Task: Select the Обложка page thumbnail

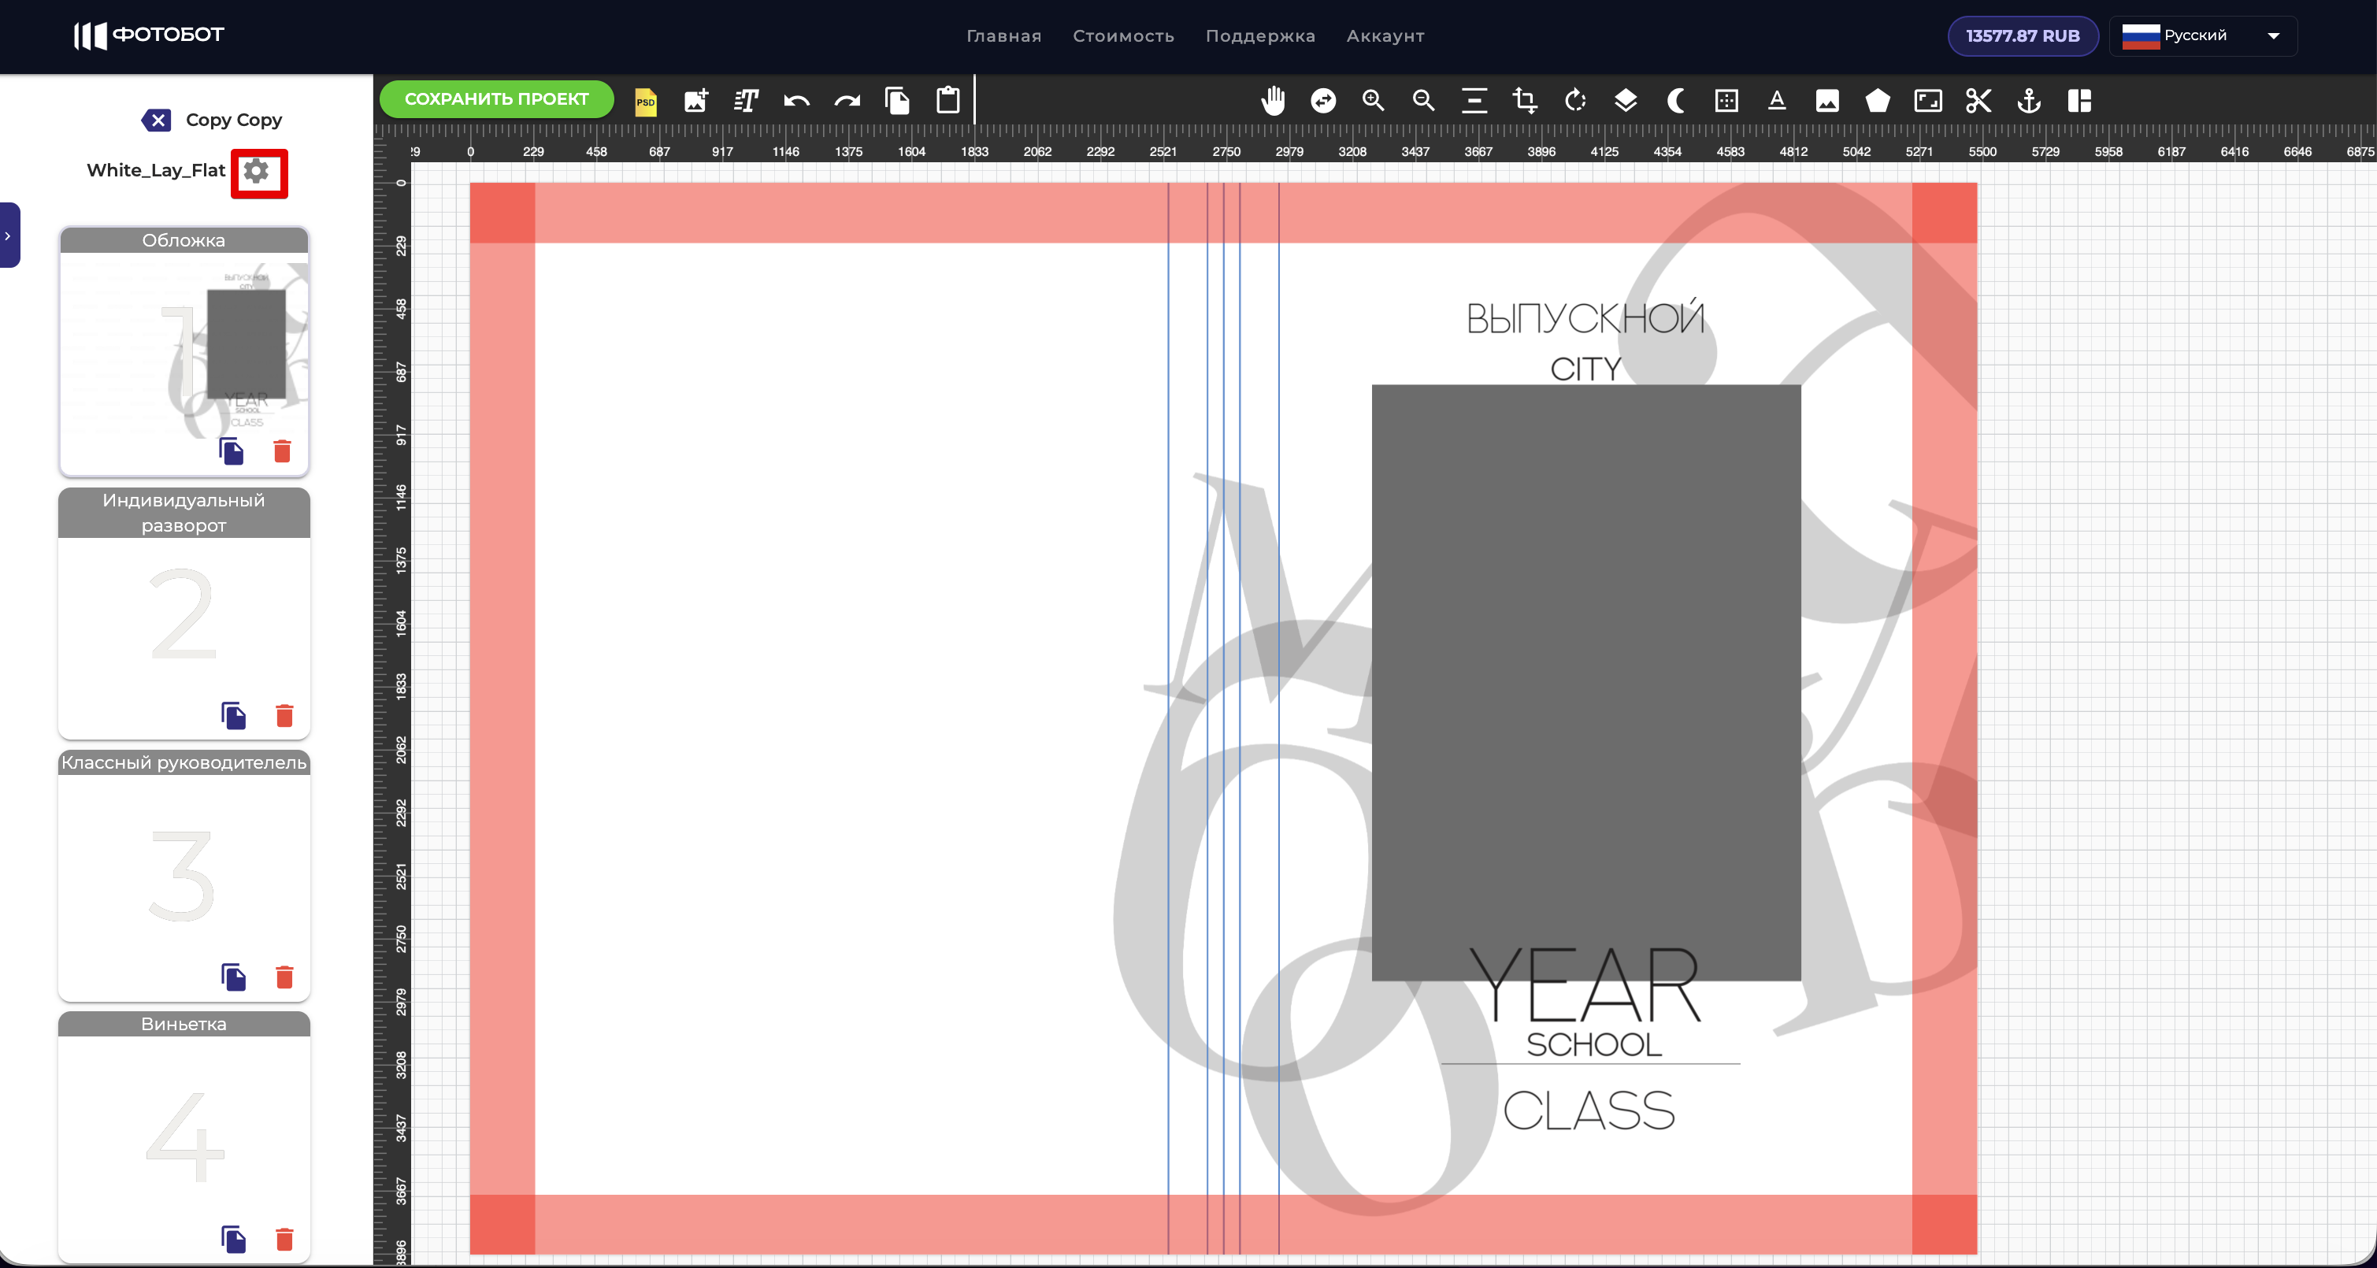Action: tap(184, 350)
